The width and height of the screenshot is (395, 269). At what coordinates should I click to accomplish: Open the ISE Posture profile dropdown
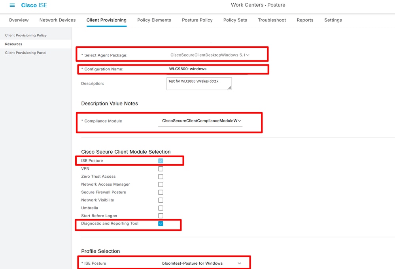click(202, 263)
